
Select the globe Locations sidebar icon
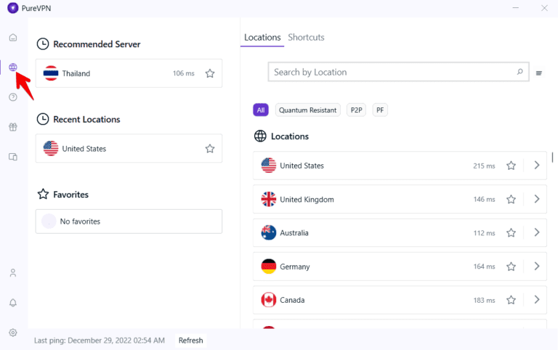tap(13, 68)
